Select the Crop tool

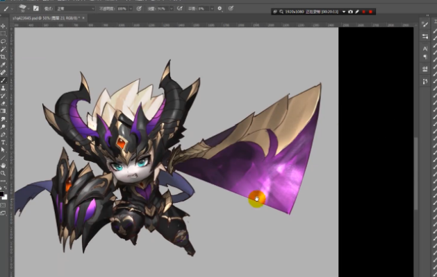coord(3,57)
